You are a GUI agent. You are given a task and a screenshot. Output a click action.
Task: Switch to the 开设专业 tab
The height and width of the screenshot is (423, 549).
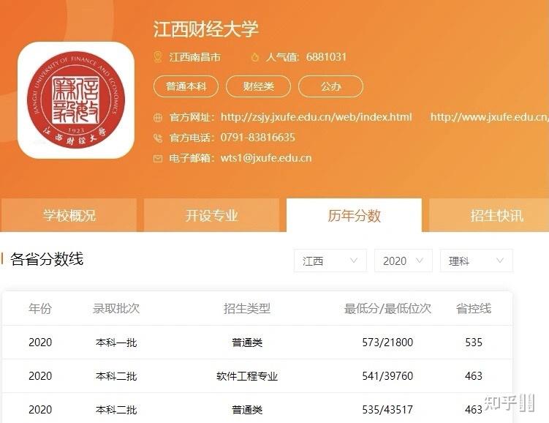tap(211, 215)
